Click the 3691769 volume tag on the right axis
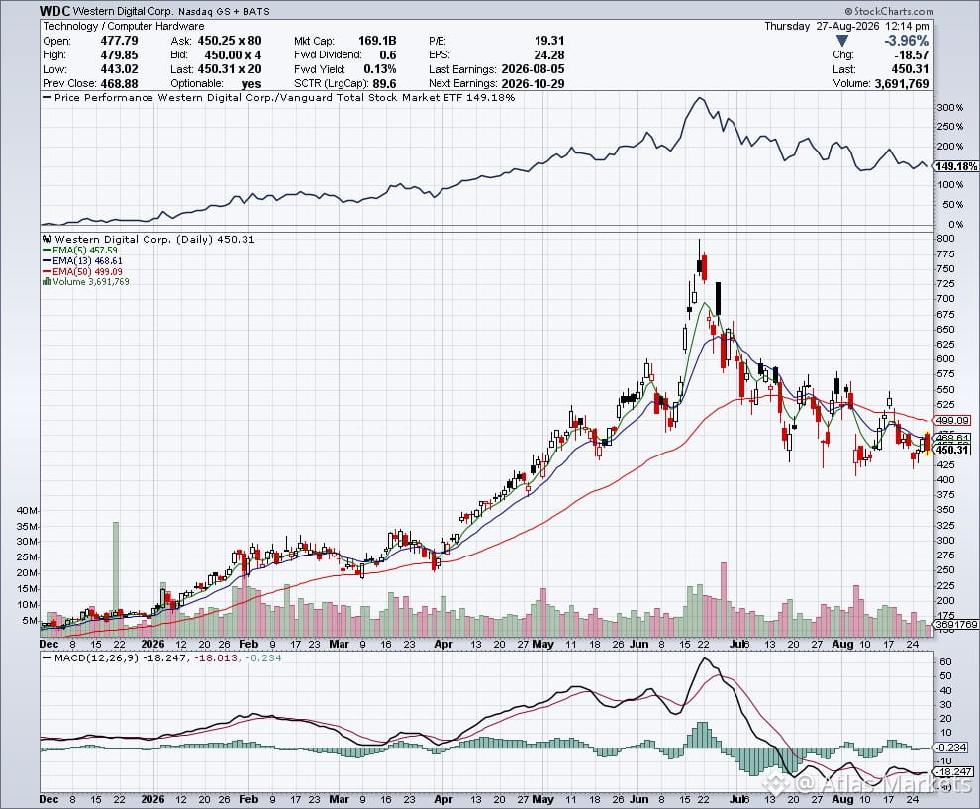The width and height of the screenshot is (980, 809). (956, 624)
